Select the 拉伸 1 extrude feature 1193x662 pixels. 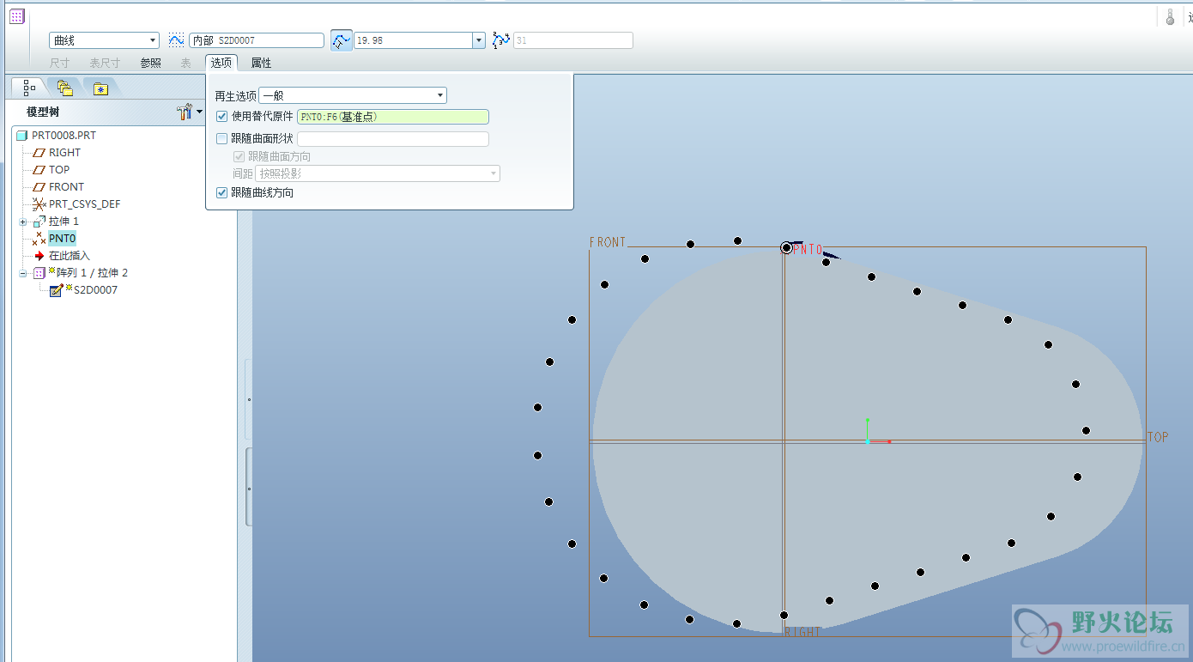(64, 221)
